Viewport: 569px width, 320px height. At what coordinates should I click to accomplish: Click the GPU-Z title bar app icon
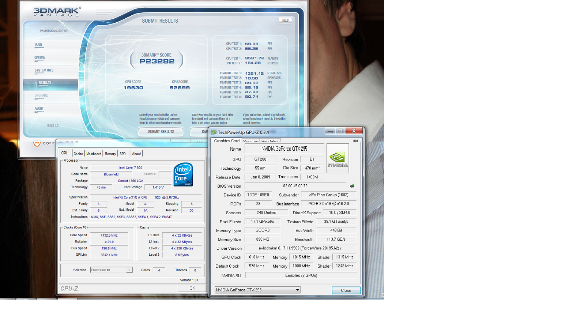point(214,132)
